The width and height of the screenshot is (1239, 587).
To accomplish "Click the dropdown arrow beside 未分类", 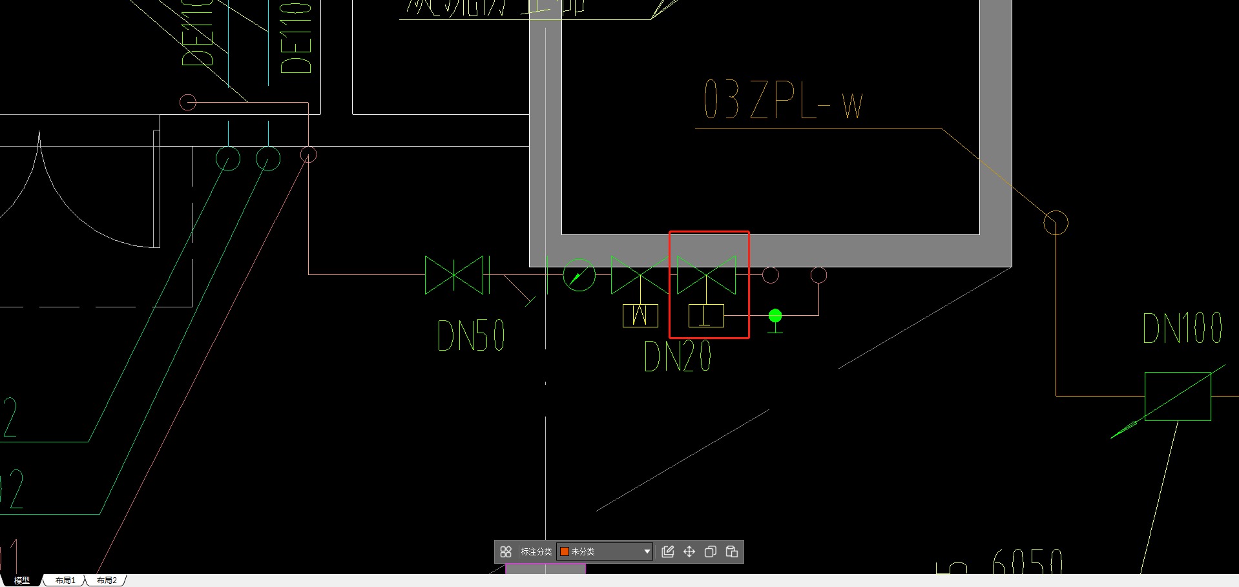I will [647, 551].
